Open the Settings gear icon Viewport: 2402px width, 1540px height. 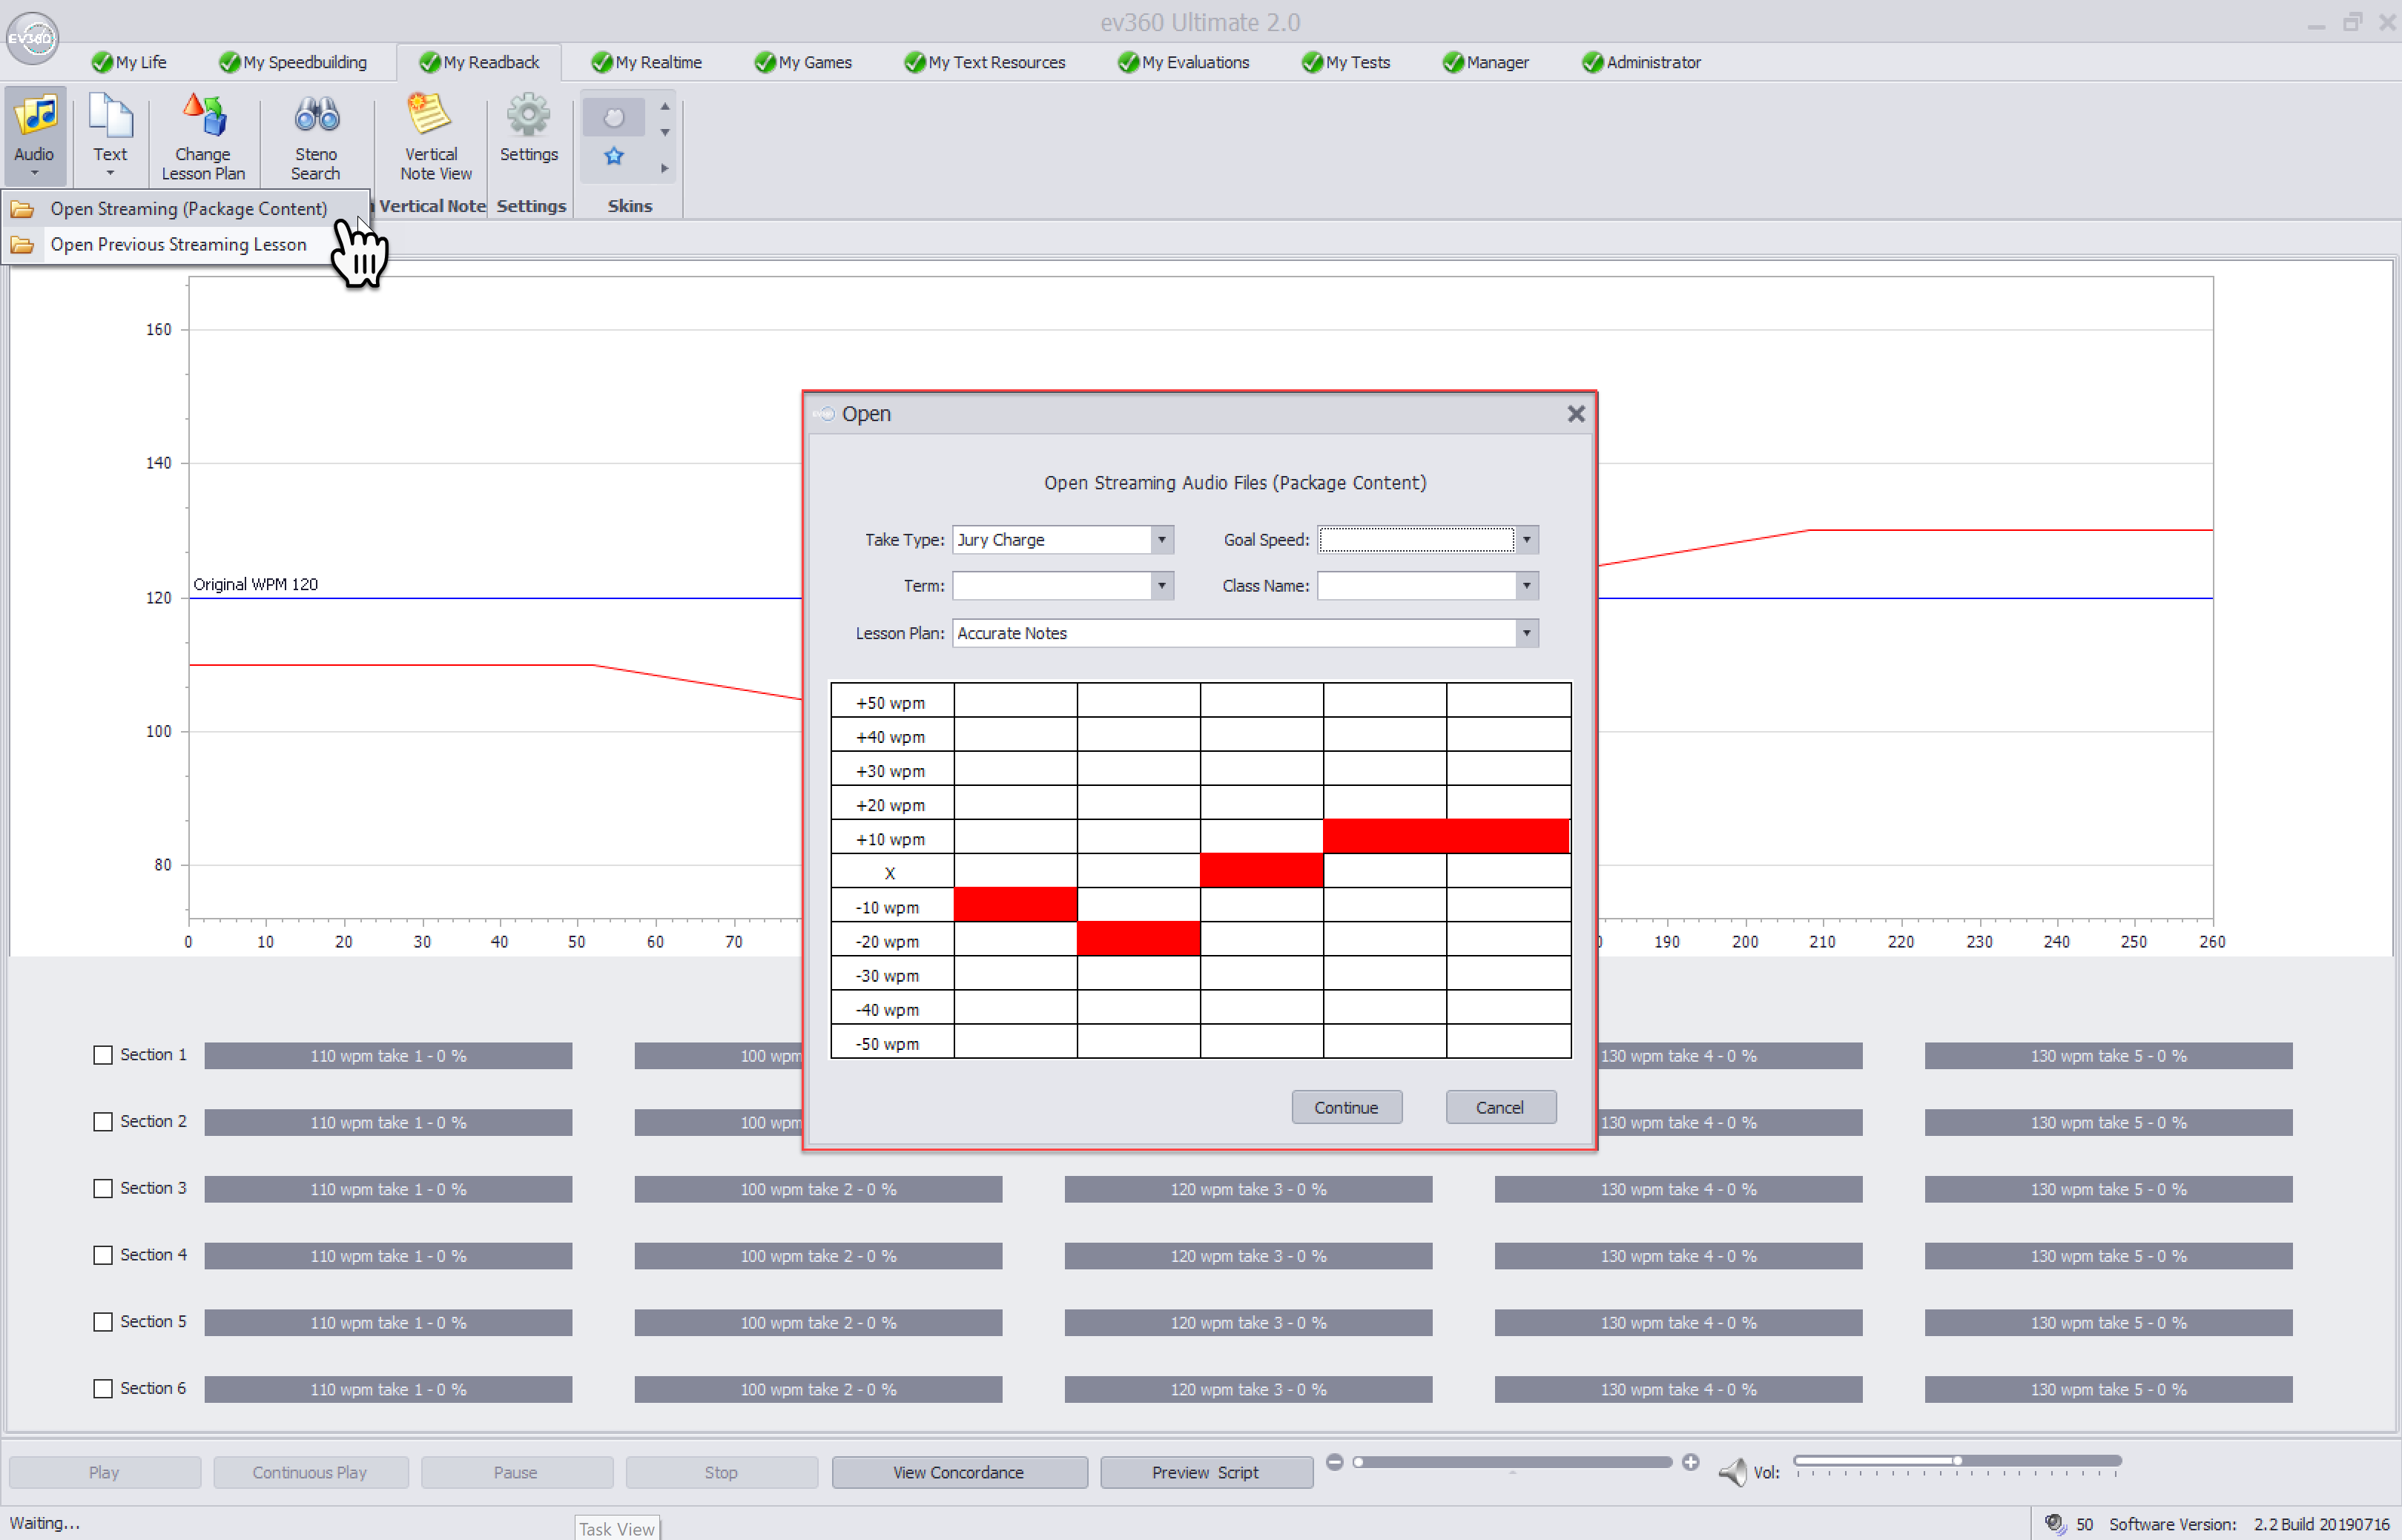528,116
